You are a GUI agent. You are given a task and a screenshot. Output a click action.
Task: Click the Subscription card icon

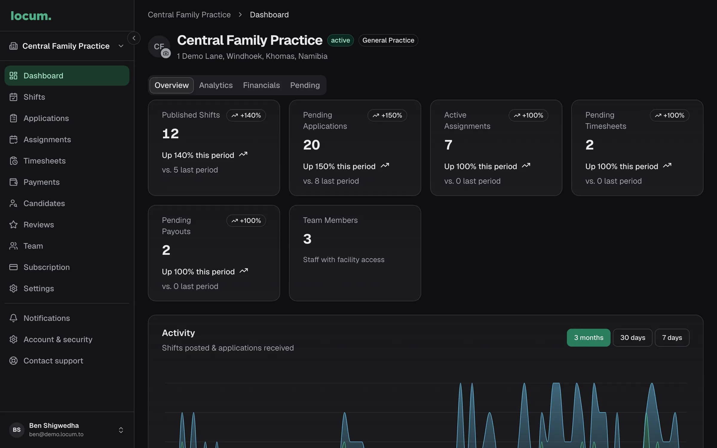13,267
